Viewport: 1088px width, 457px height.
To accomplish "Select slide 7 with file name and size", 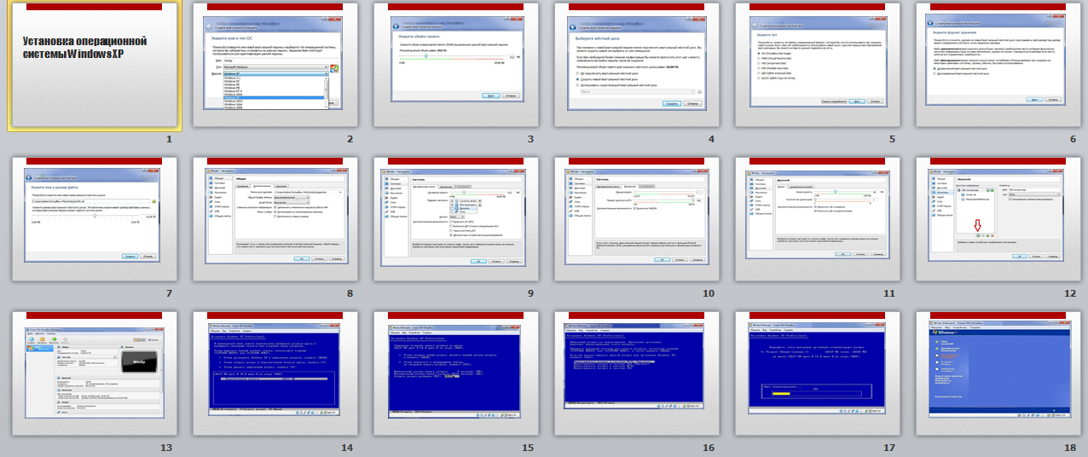I will 94,220.
